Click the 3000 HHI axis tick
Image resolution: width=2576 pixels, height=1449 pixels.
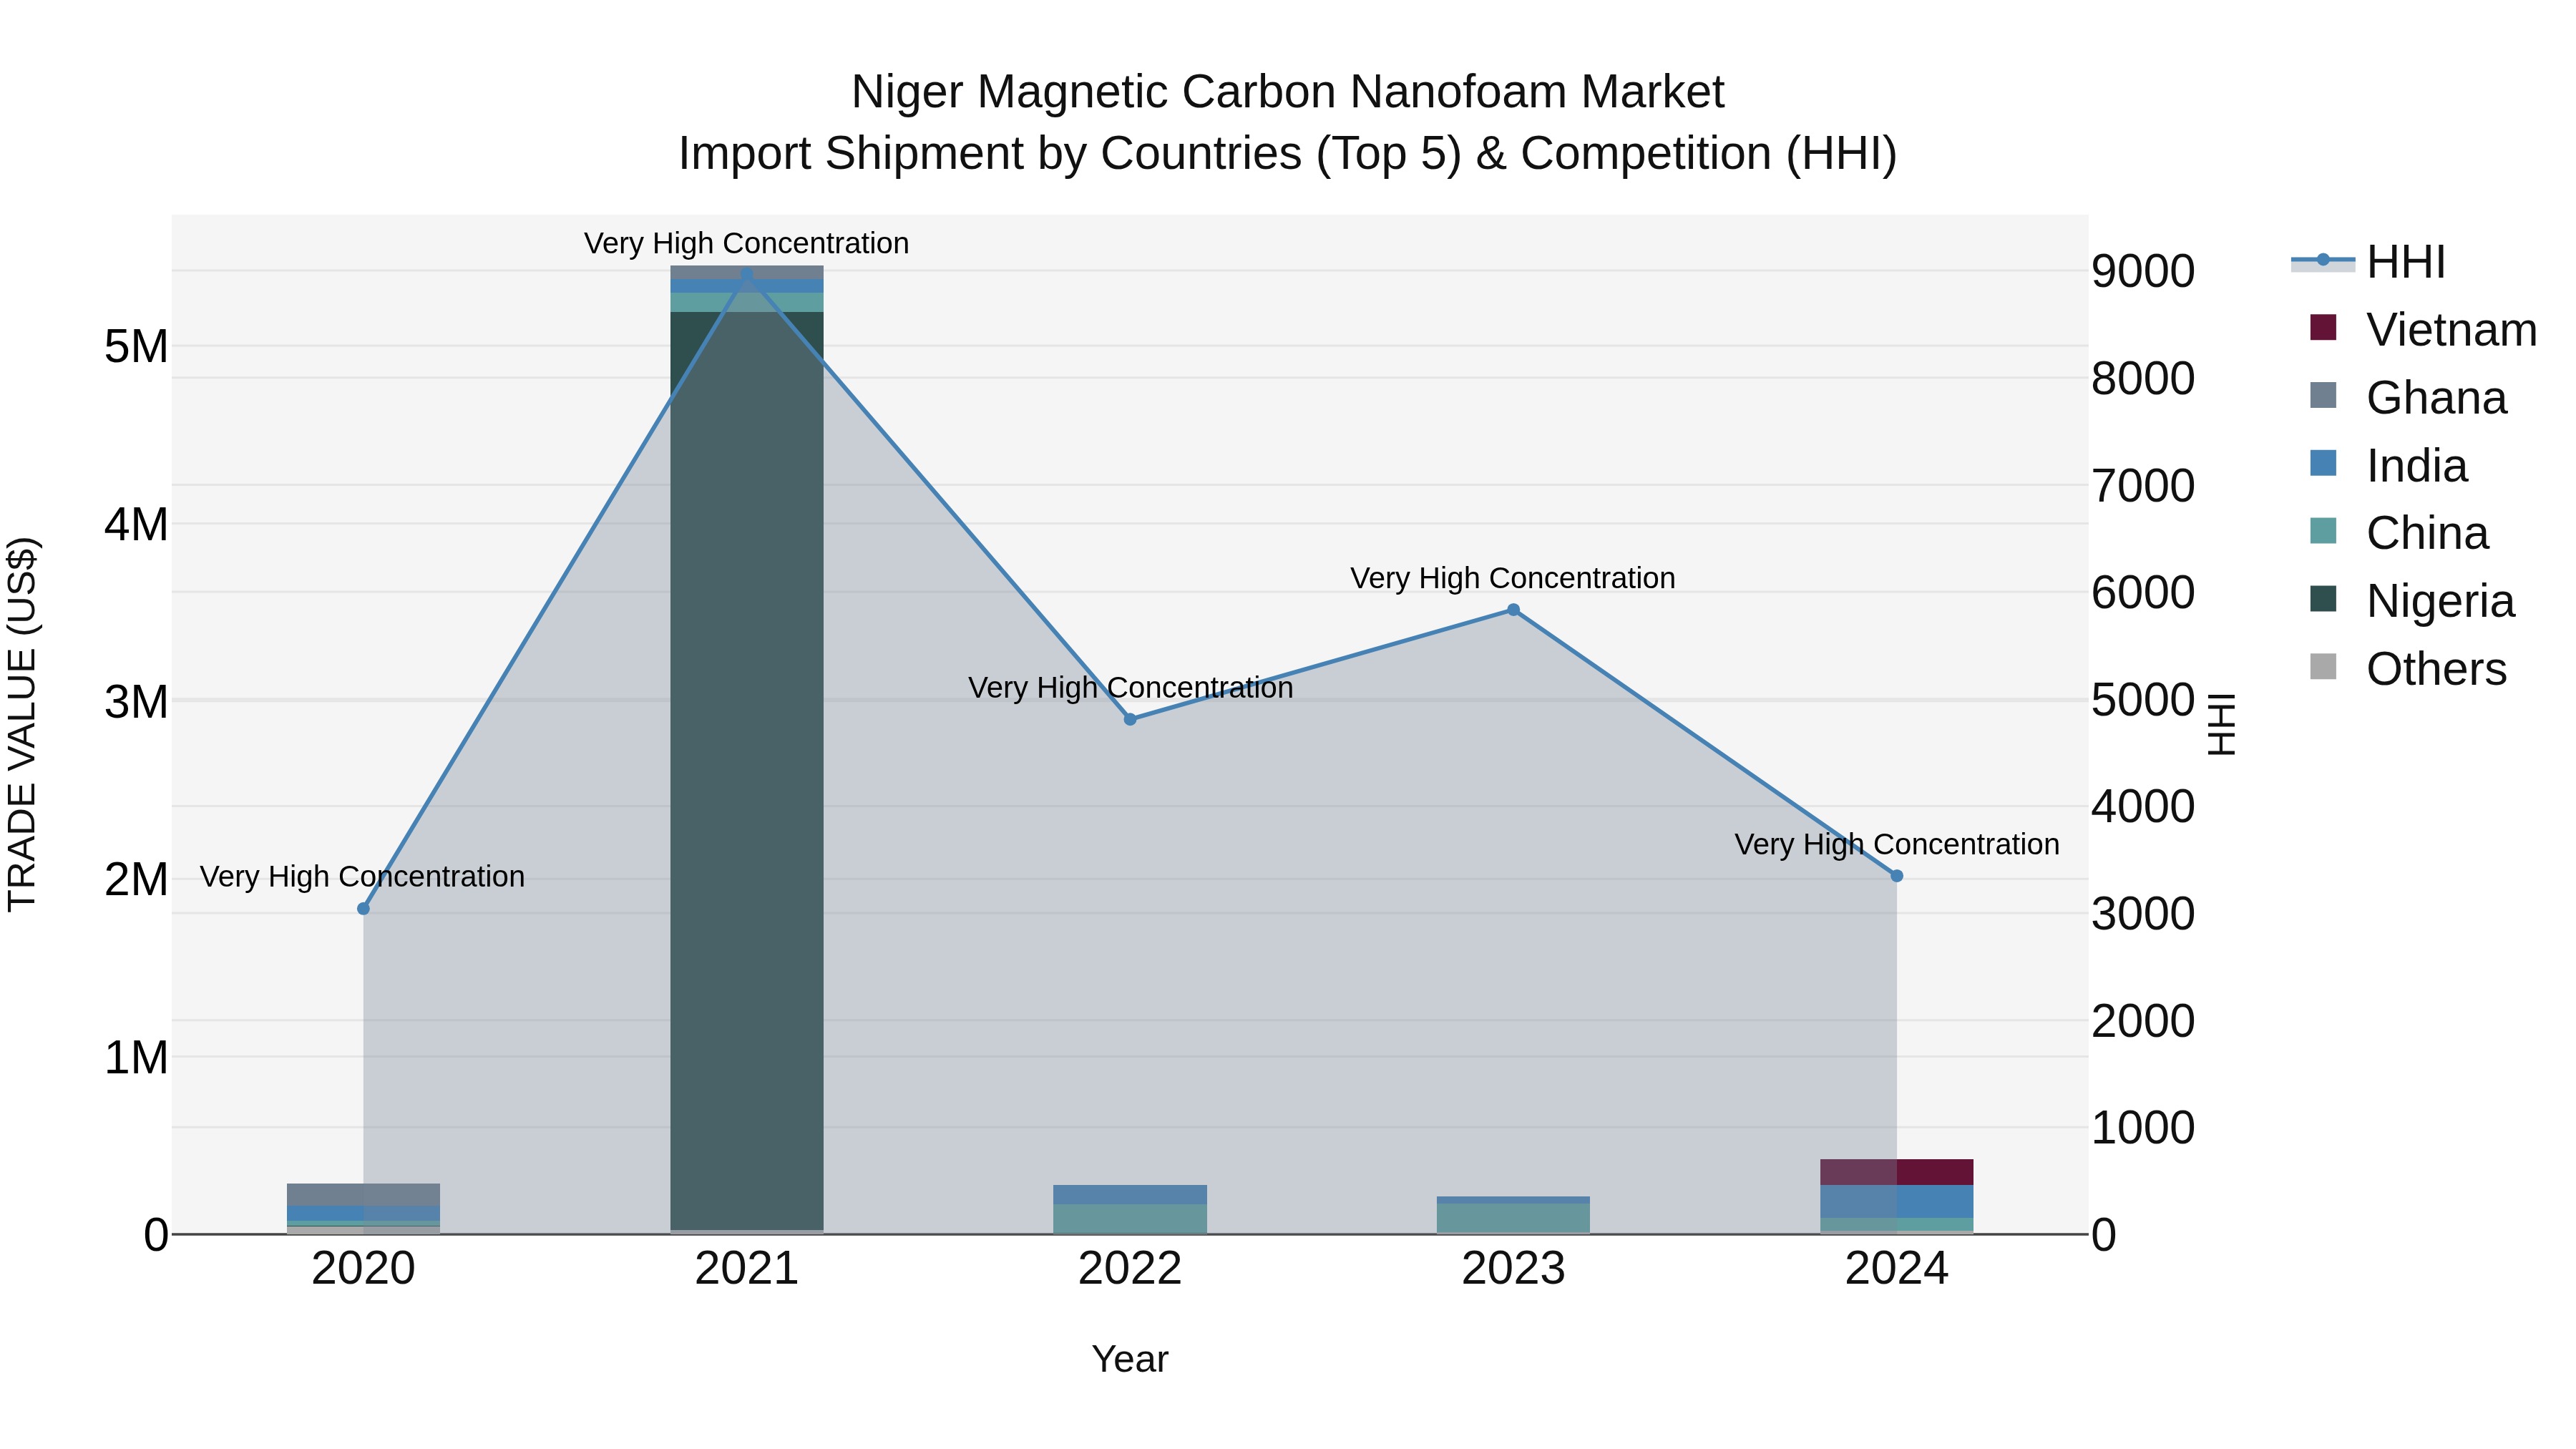tap(2143, 914)
